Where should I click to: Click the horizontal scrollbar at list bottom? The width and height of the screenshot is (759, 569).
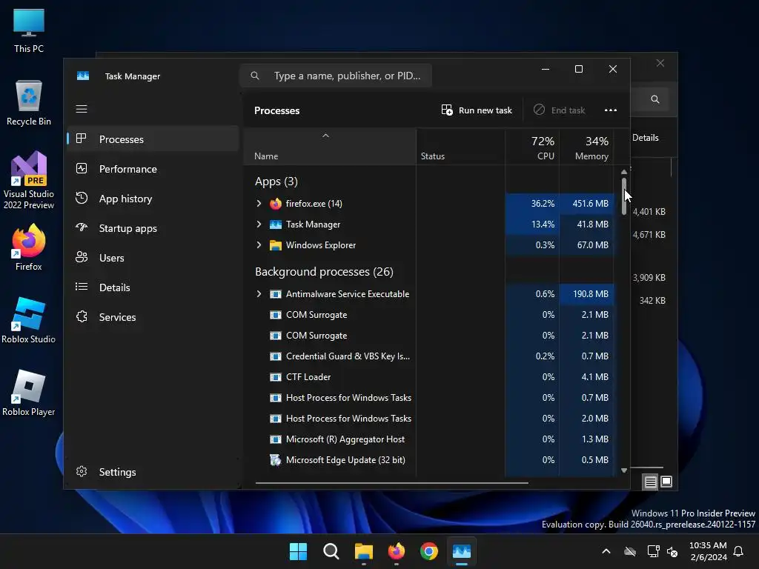pos(391,483)
